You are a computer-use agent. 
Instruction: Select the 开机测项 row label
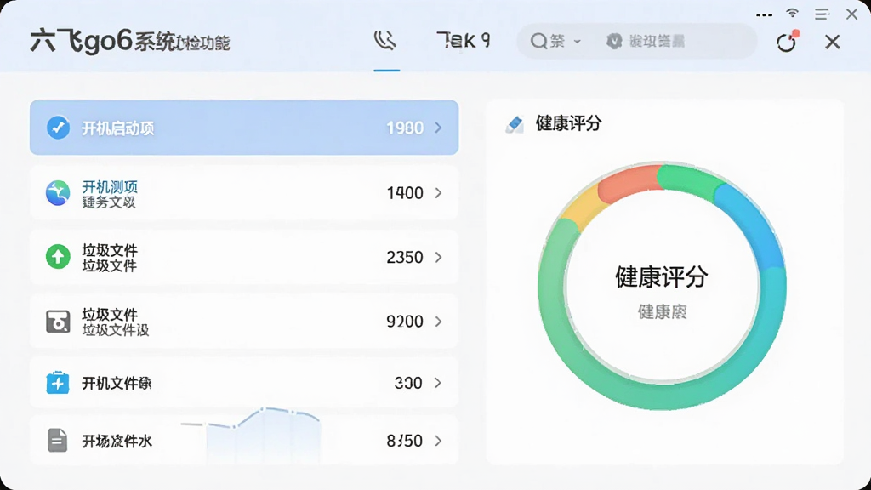pos(110,186)
